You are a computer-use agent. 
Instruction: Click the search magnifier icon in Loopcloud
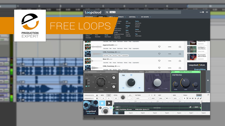point(107,12)
